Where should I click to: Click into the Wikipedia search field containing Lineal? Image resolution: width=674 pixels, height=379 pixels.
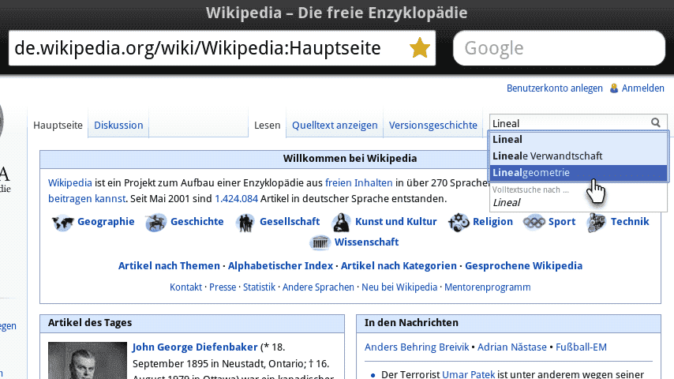click(570, 123)
